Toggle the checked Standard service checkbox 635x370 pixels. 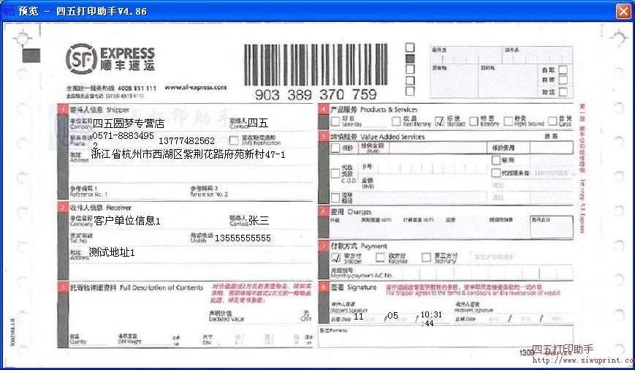click(439, 121)
